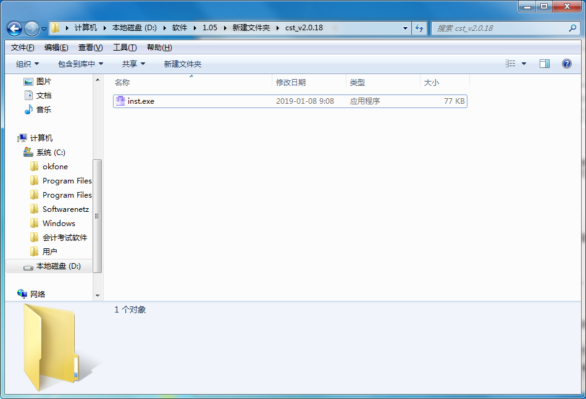Screen dimensions: 586x399
Task: Click 计算机 in address breadcrumb
Action: click(86, 28)
